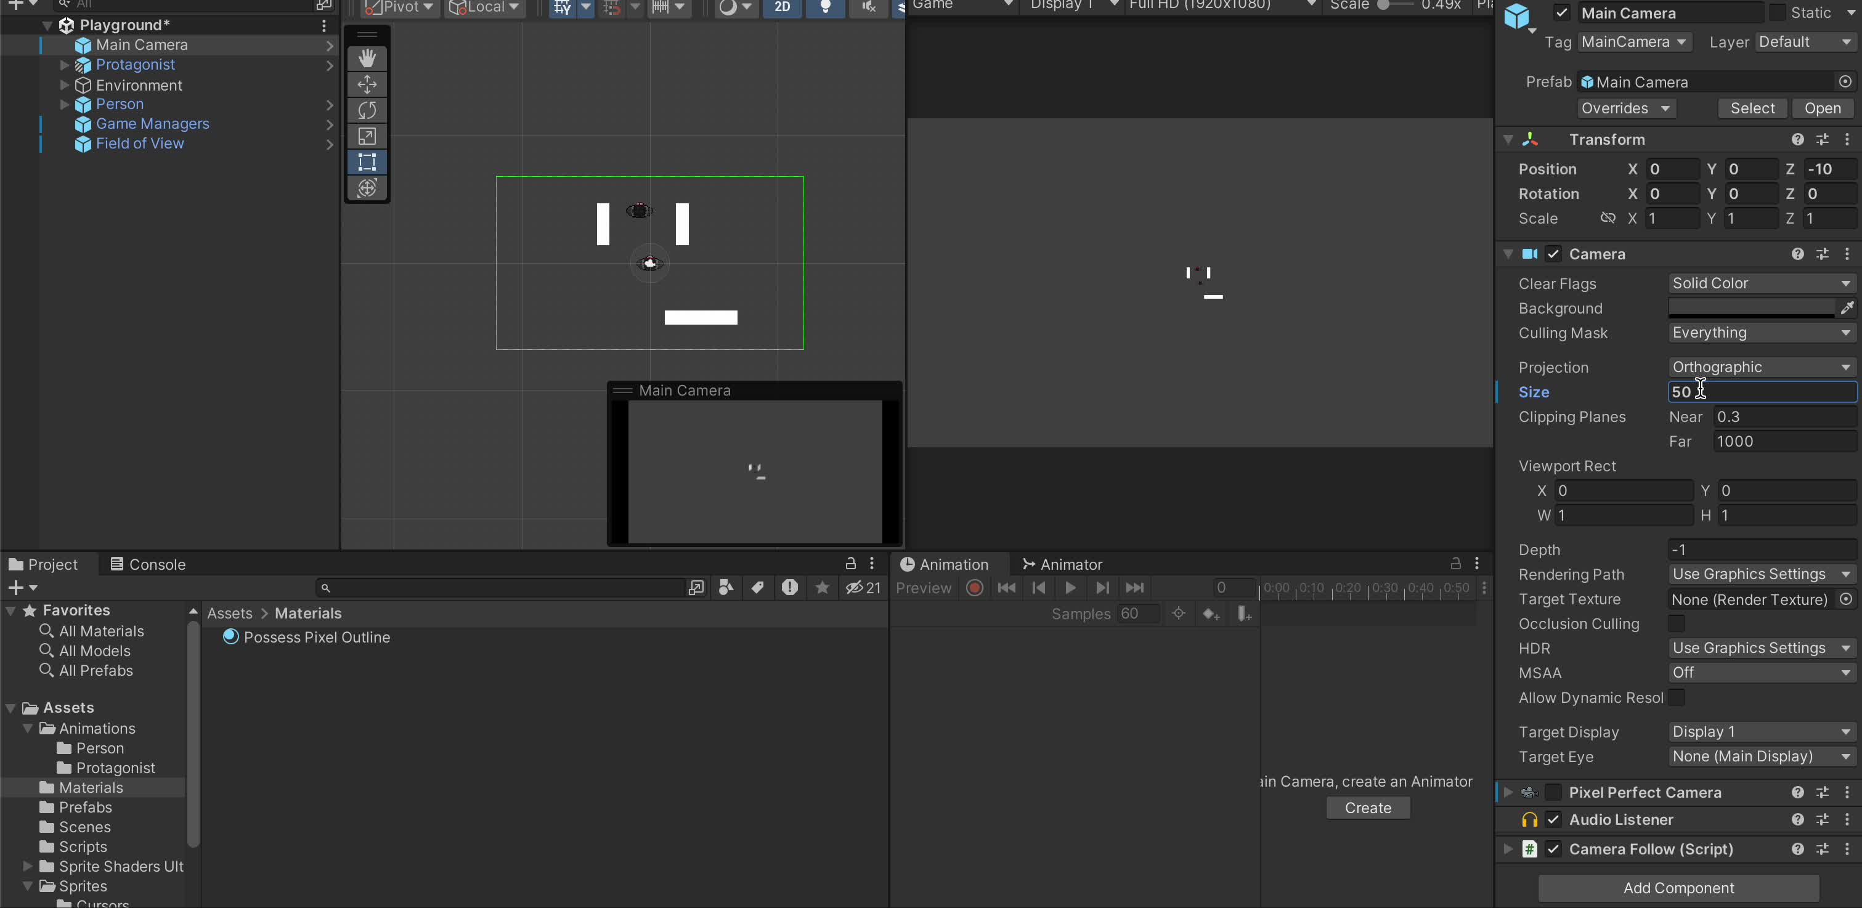Select the Rect tool
The image size is (1862, 908).
pyautogui.click(x=367, y=162)
